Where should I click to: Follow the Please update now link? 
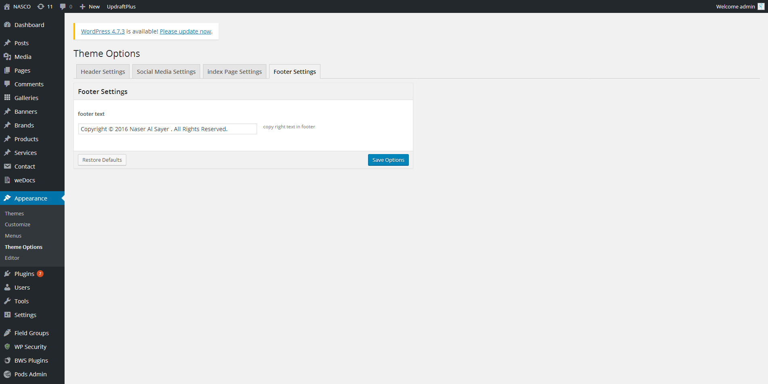pyautogui.click(x=185, y=31)
